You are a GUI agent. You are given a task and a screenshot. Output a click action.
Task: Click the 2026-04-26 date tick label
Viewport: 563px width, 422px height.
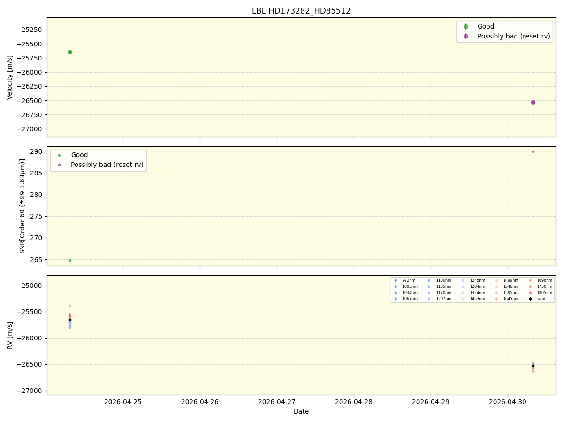click(x=200, y=402)
